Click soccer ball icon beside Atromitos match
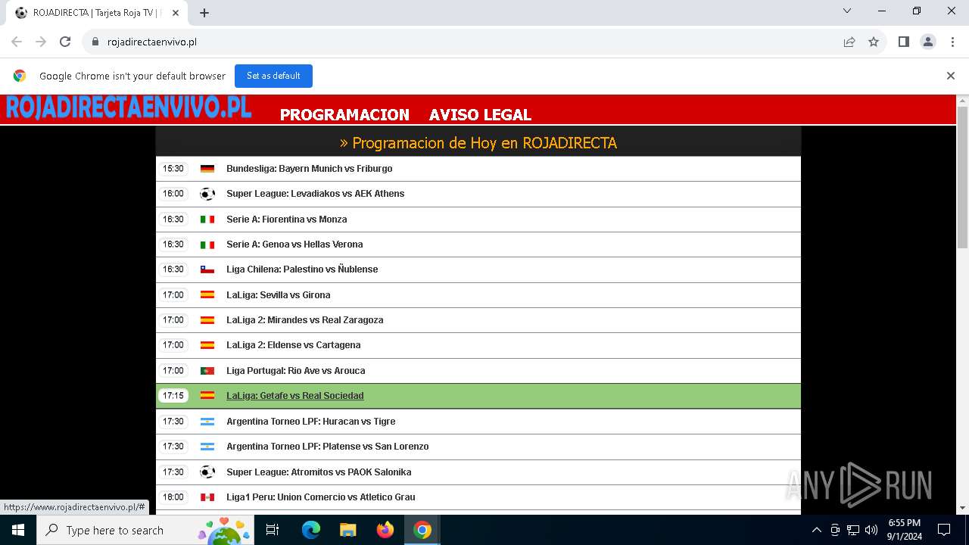The width and height of the screenshot is (969, 545). (x=207, y=472)
